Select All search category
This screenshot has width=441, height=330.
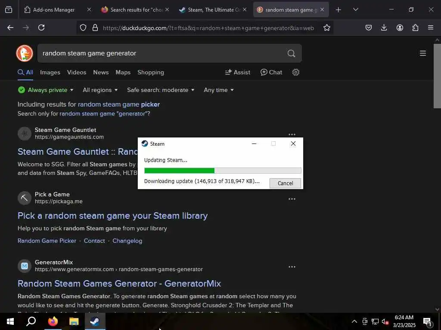coord(25,72)
